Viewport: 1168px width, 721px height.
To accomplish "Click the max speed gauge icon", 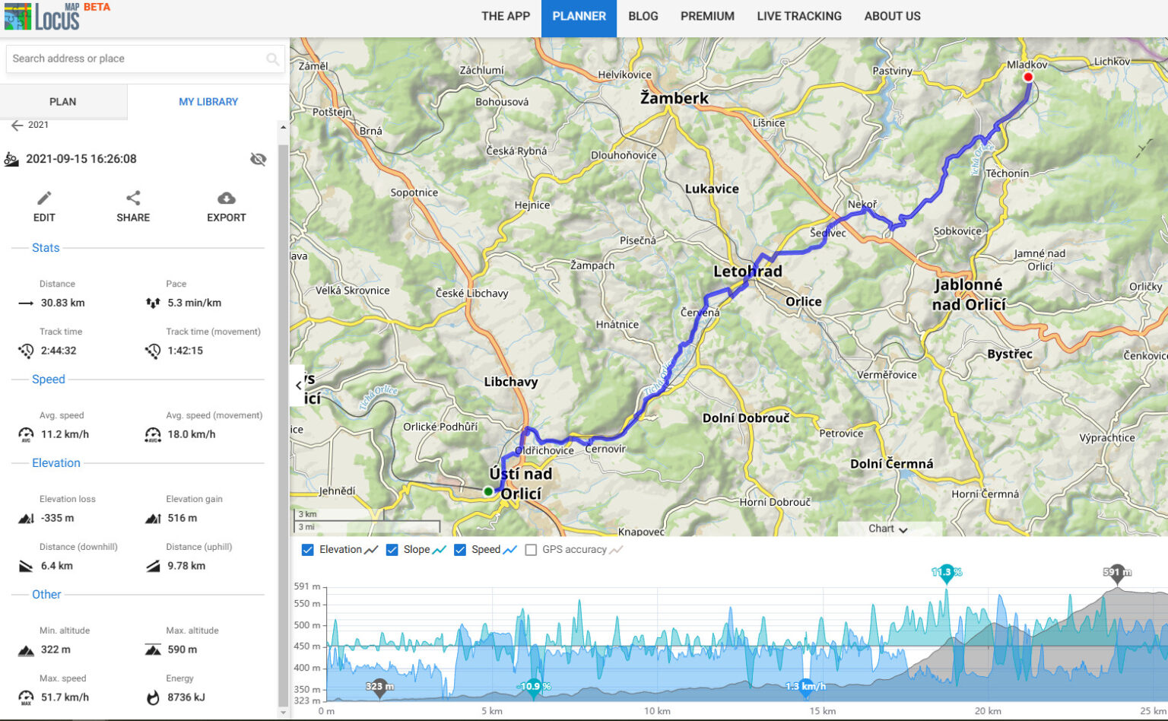I will 24,697.
